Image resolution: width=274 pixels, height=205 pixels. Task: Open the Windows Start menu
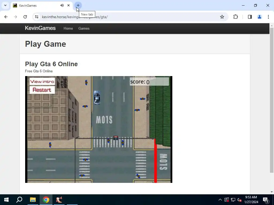6,200
